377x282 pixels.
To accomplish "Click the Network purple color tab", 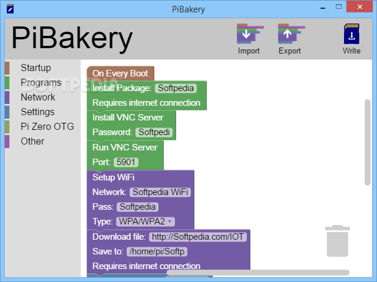I will 7,98.
